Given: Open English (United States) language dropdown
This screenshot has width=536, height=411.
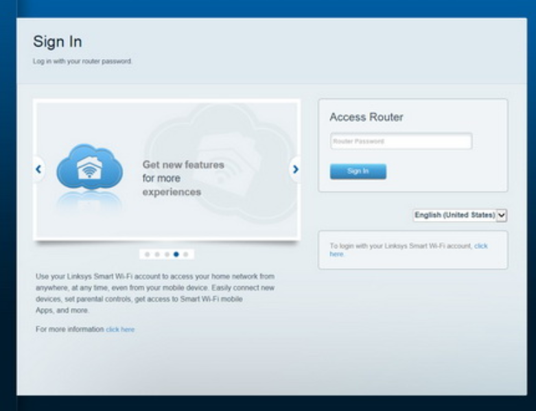Looking at the screenshot, I should point(460,215).
